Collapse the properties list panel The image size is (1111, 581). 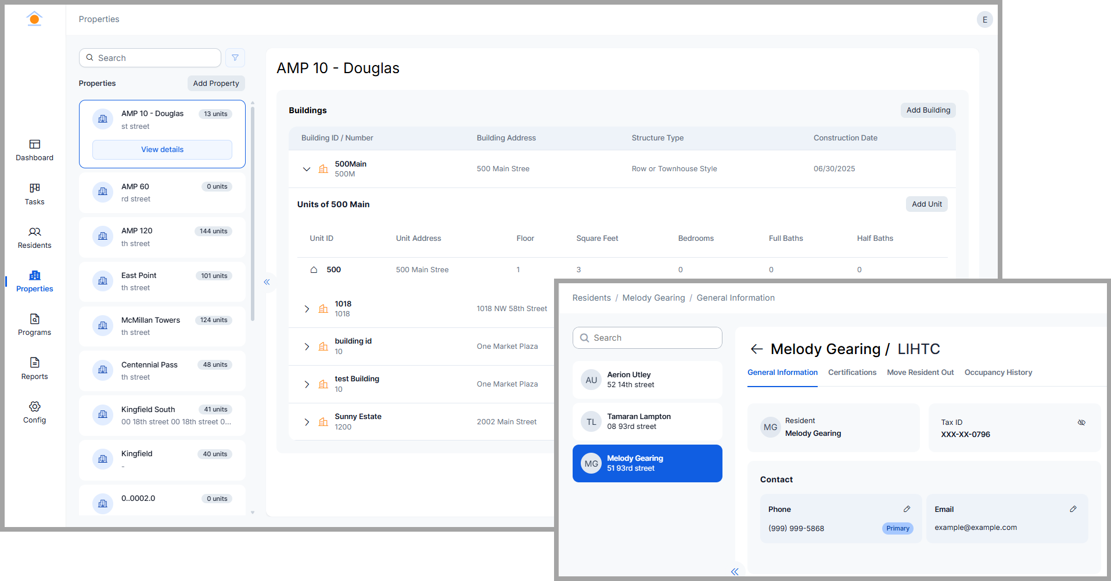267,282
